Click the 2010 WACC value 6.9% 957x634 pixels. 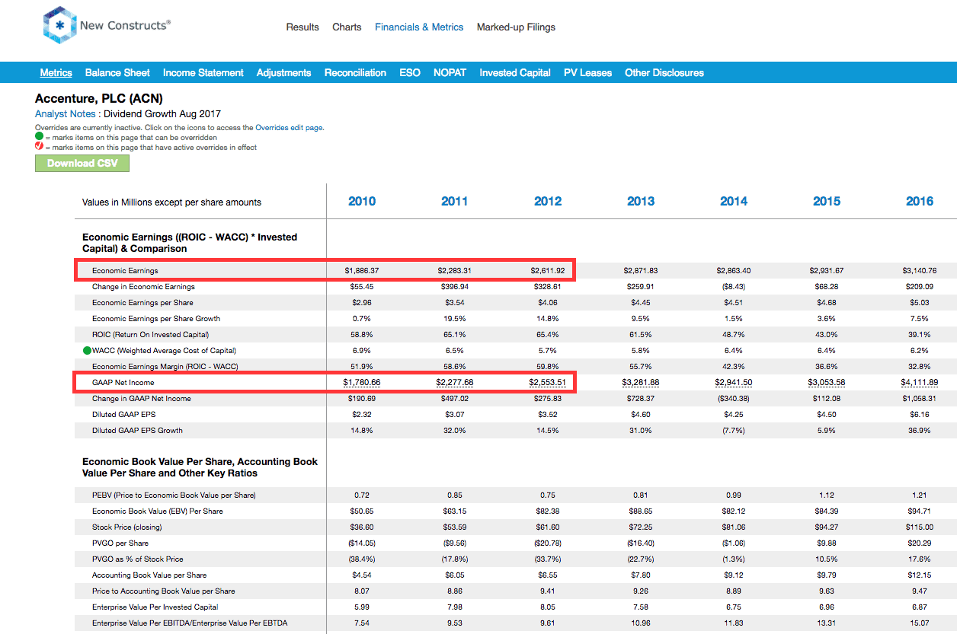point(362,351)
